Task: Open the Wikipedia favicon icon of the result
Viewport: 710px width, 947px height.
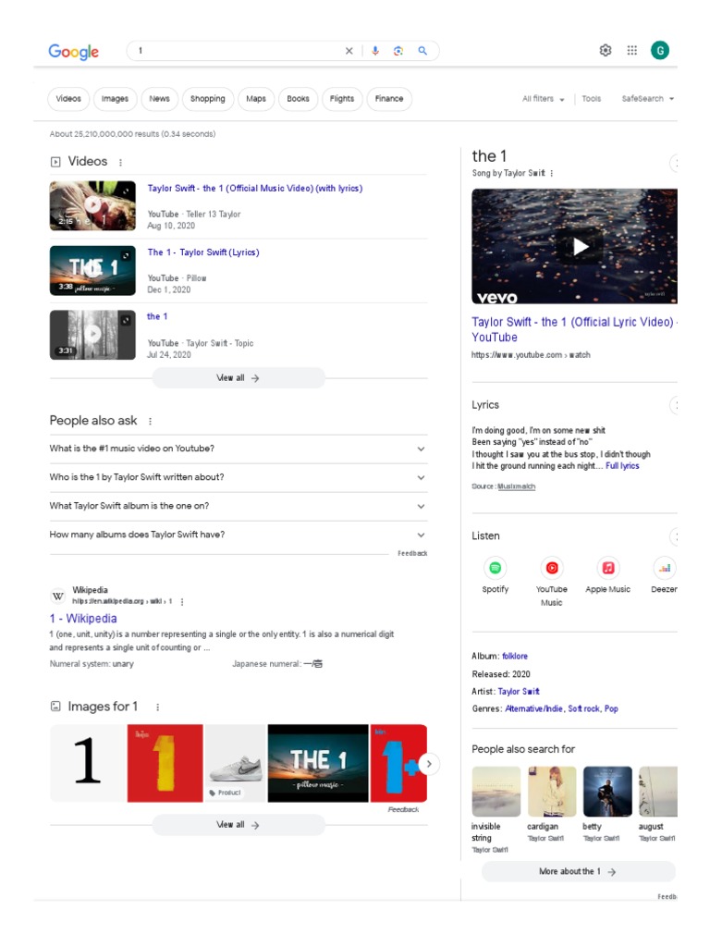Action: (58, 596)
